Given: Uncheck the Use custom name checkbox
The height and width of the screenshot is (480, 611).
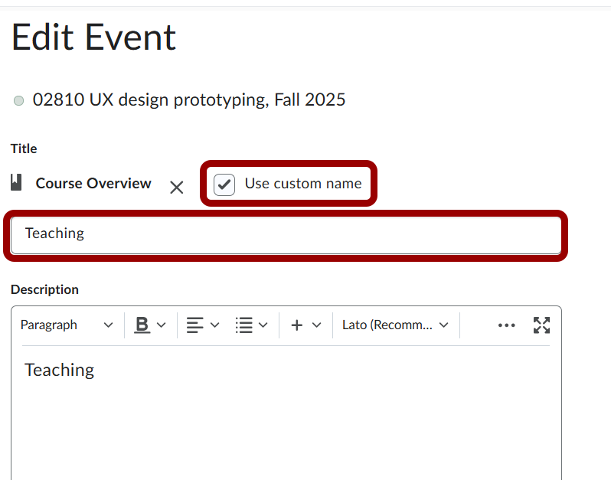Looking at the screenshot, I should 224,184.
